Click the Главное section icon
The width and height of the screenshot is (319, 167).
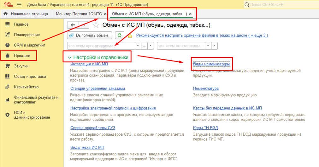pyautogui.click(x=8, y=24)
